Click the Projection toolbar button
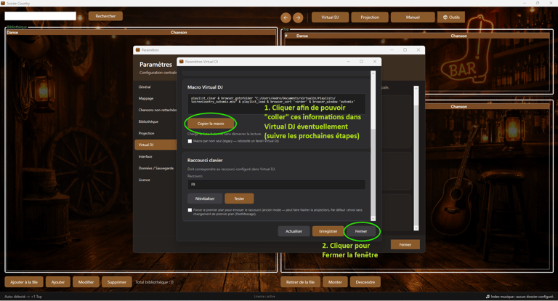 tap(370, 17)
